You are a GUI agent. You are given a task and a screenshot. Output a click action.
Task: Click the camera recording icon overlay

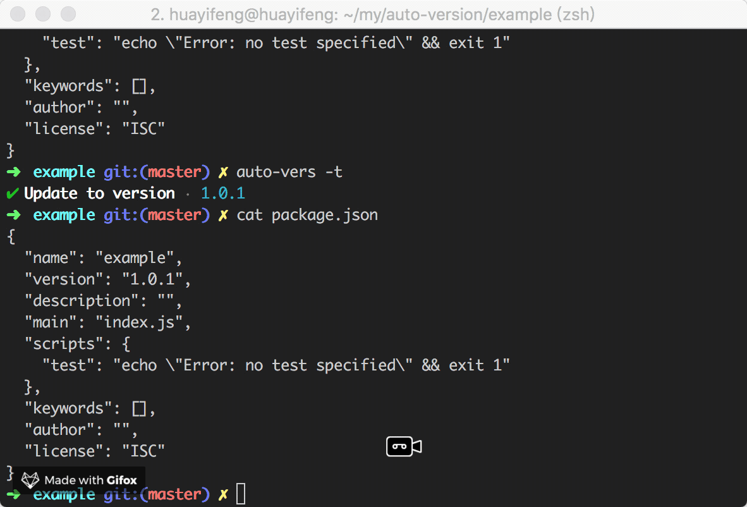click(403, 446)
